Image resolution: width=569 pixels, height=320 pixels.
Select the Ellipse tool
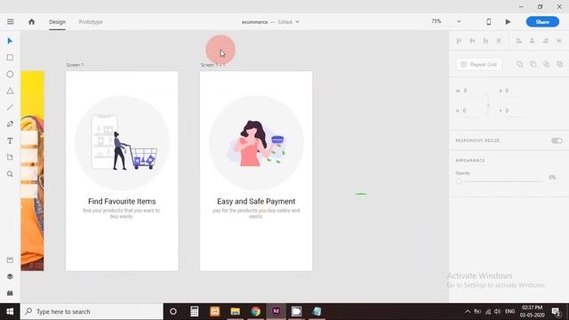tap(10, 74)
